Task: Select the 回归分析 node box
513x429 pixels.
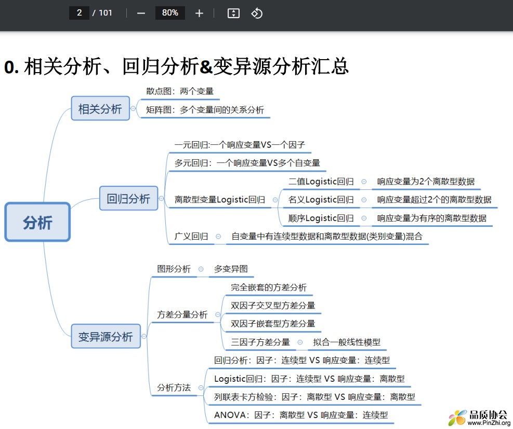Action: point(128,198)
